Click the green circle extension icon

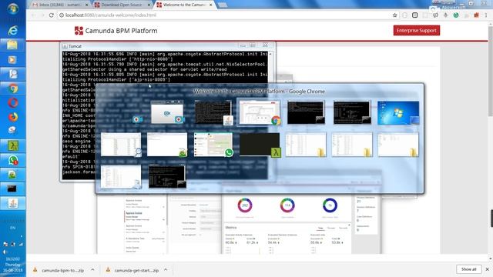point(456,15)
